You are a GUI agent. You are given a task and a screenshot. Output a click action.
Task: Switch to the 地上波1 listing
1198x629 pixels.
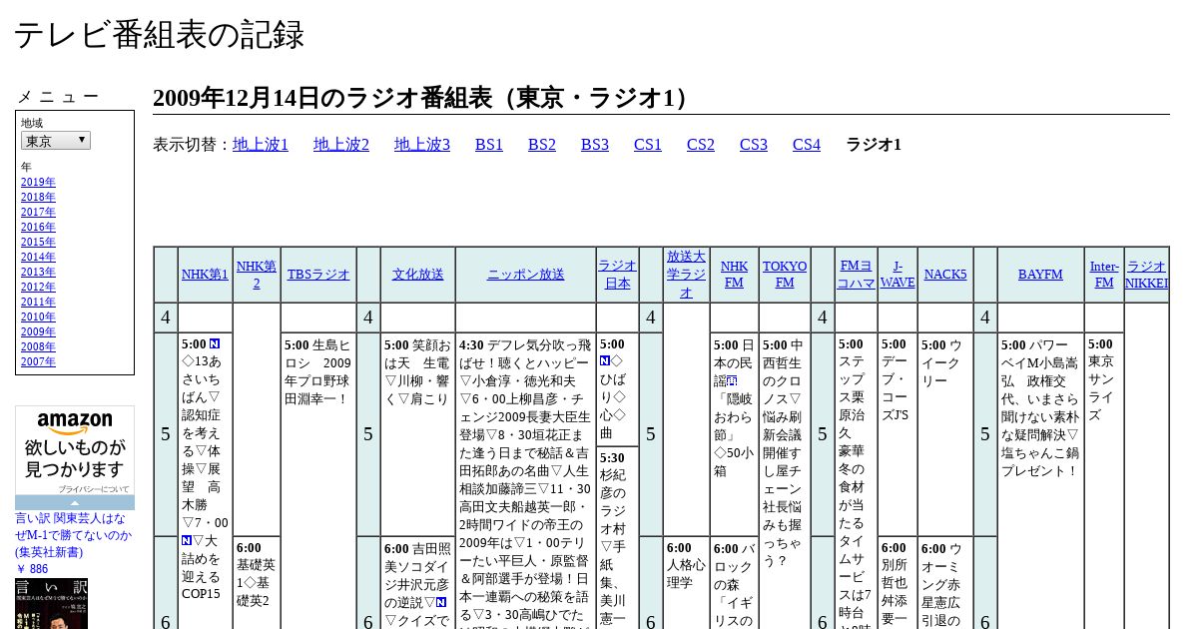261,145
